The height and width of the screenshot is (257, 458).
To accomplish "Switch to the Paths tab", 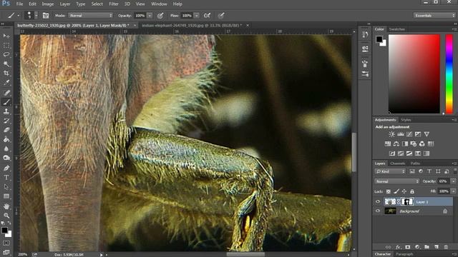I will tap(415, 163).
